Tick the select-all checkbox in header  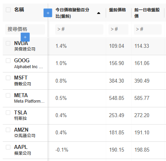tap(8, 10)
